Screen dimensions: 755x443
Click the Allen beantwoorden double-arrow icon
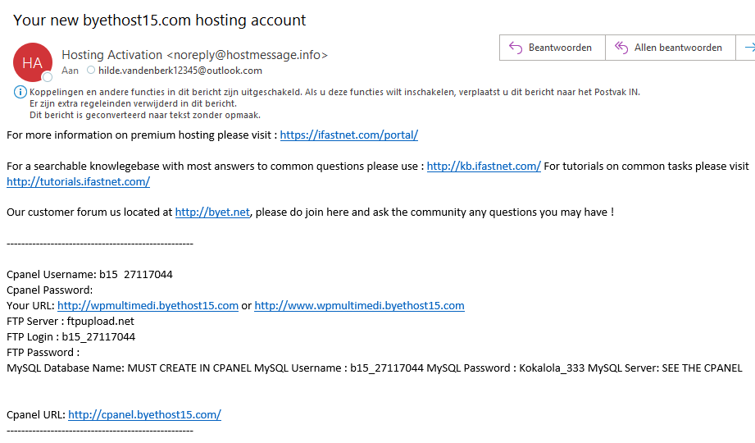coord(621,48)
